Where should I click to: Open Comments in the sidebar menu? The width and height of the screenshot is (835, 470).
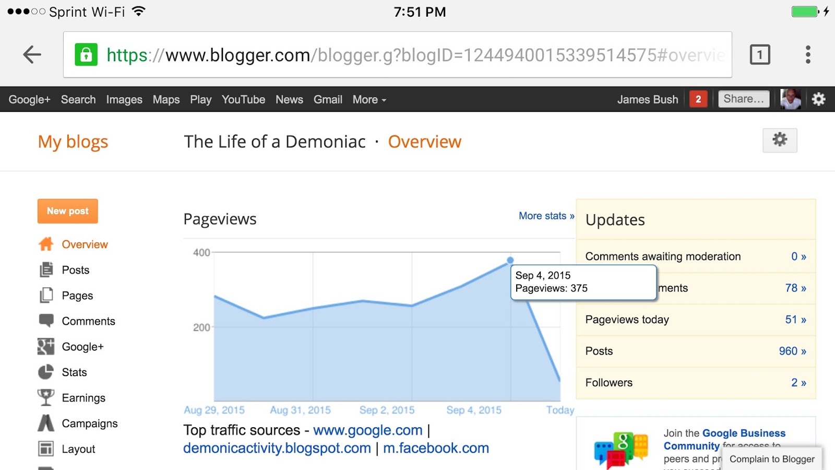tap(88, 321)
